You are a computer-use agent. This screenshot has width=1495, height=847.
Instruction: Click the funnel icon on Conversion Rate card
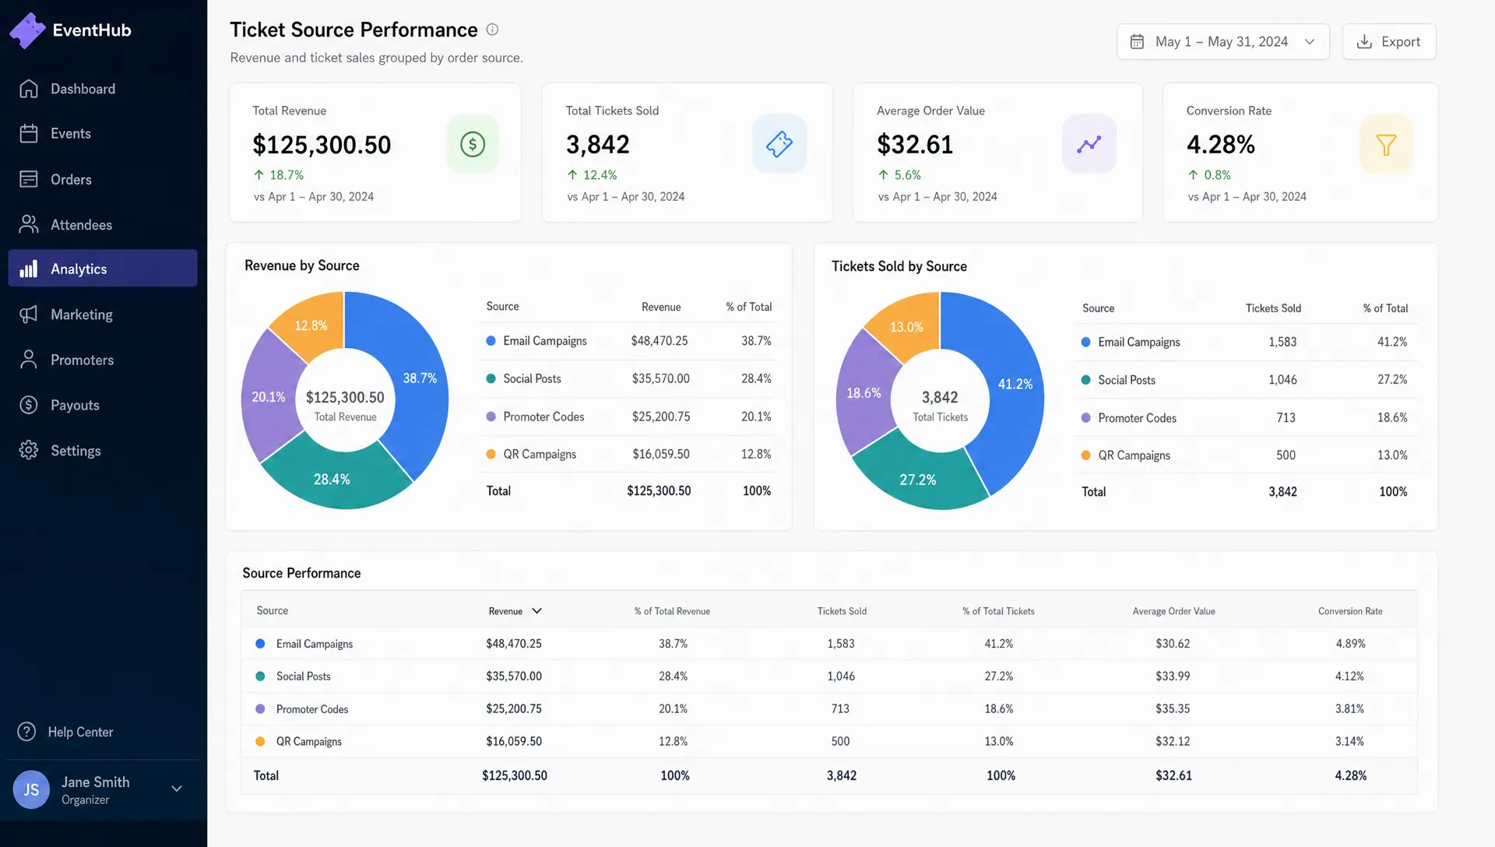click(1386, 144)
